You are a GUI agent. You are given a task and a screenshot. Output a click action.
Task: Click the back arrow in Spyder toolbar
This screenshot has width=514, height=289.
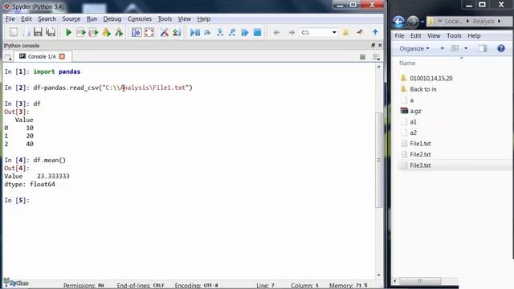pyautogui.click(x=276, y=32)
